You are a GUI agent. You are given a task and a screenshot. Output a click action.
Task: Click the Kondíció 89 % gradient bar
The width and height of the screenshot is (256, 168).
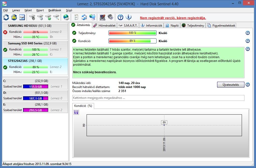pos(133,41)
